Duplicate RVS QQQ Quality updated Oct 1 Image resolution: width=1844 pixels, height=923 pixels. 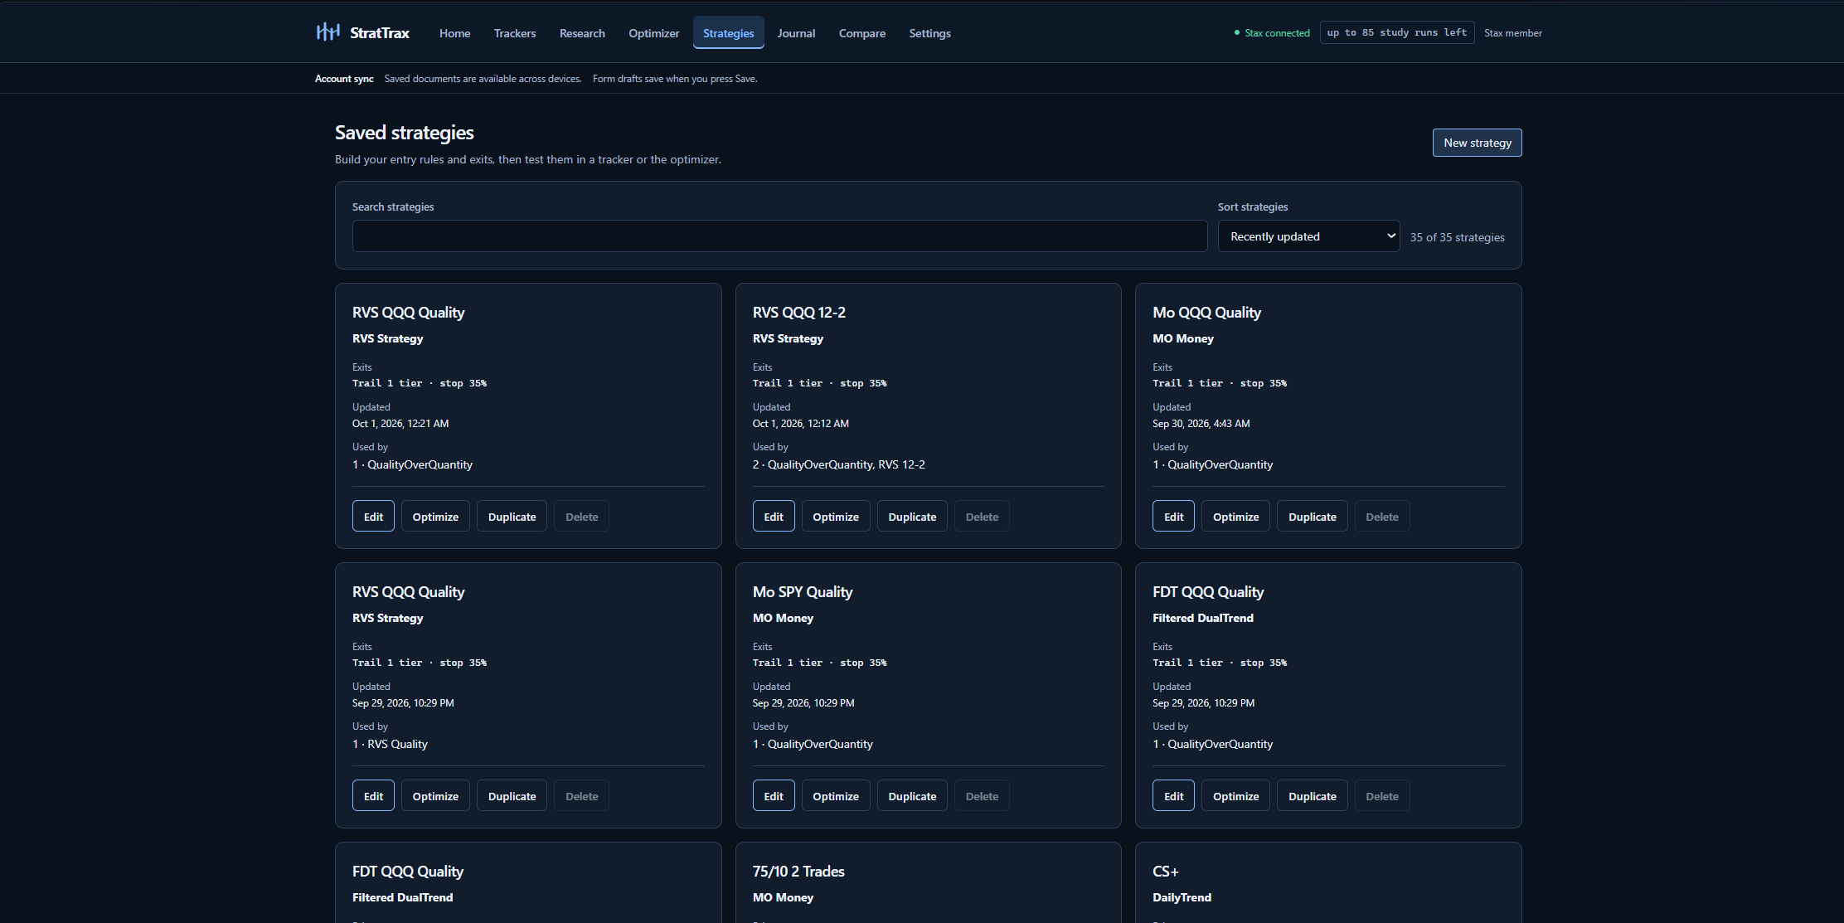pyautogui.click(x=512, y=517)
